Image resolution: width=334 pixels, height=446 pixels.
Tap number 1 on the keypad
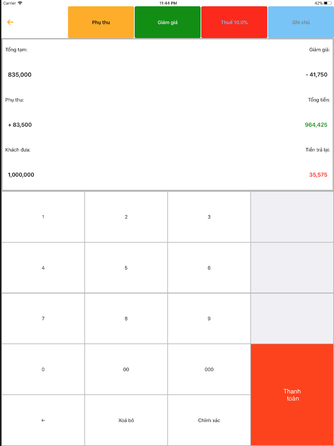tap(43, 217)
